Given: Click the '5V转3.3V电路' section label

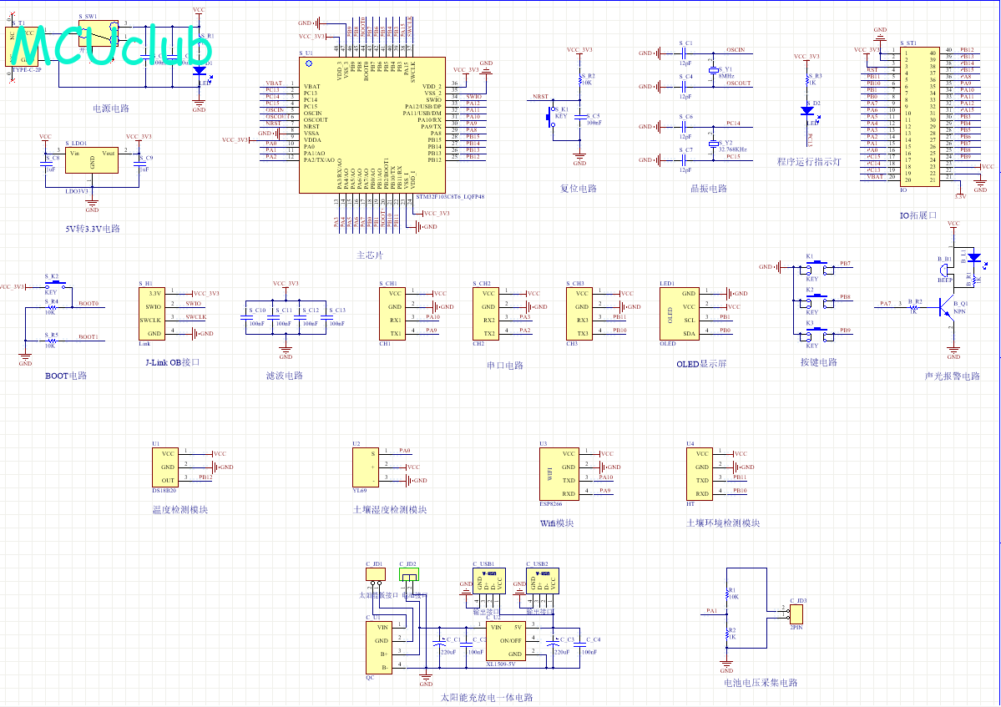Looking at the screenshot, I should coord(93,229).
